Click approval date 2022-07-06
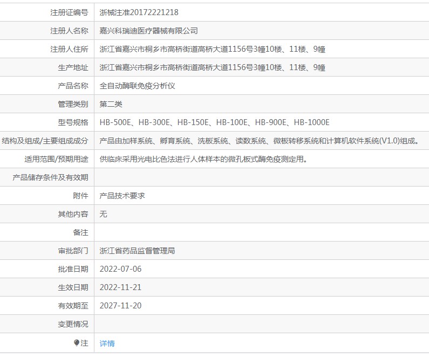429x358 pixels. point(120,269)
